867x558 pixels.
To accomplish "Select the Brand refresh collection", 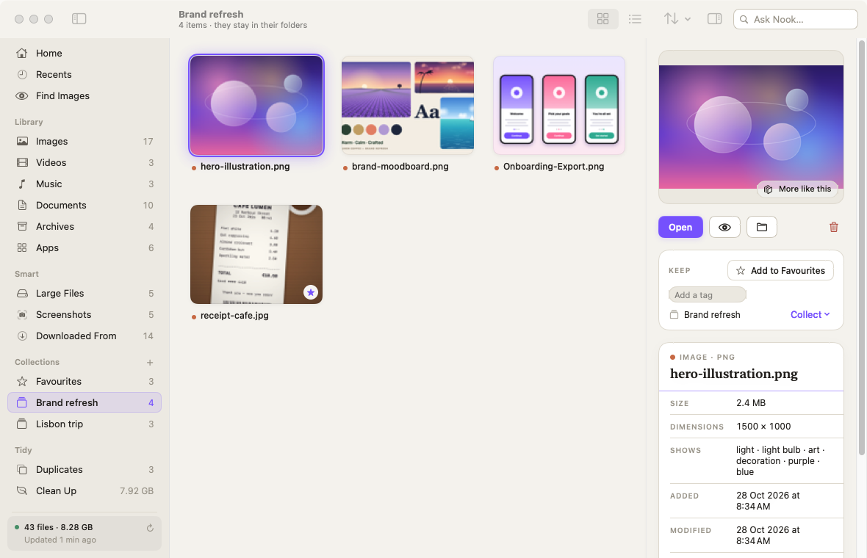I will pos(84,403).
